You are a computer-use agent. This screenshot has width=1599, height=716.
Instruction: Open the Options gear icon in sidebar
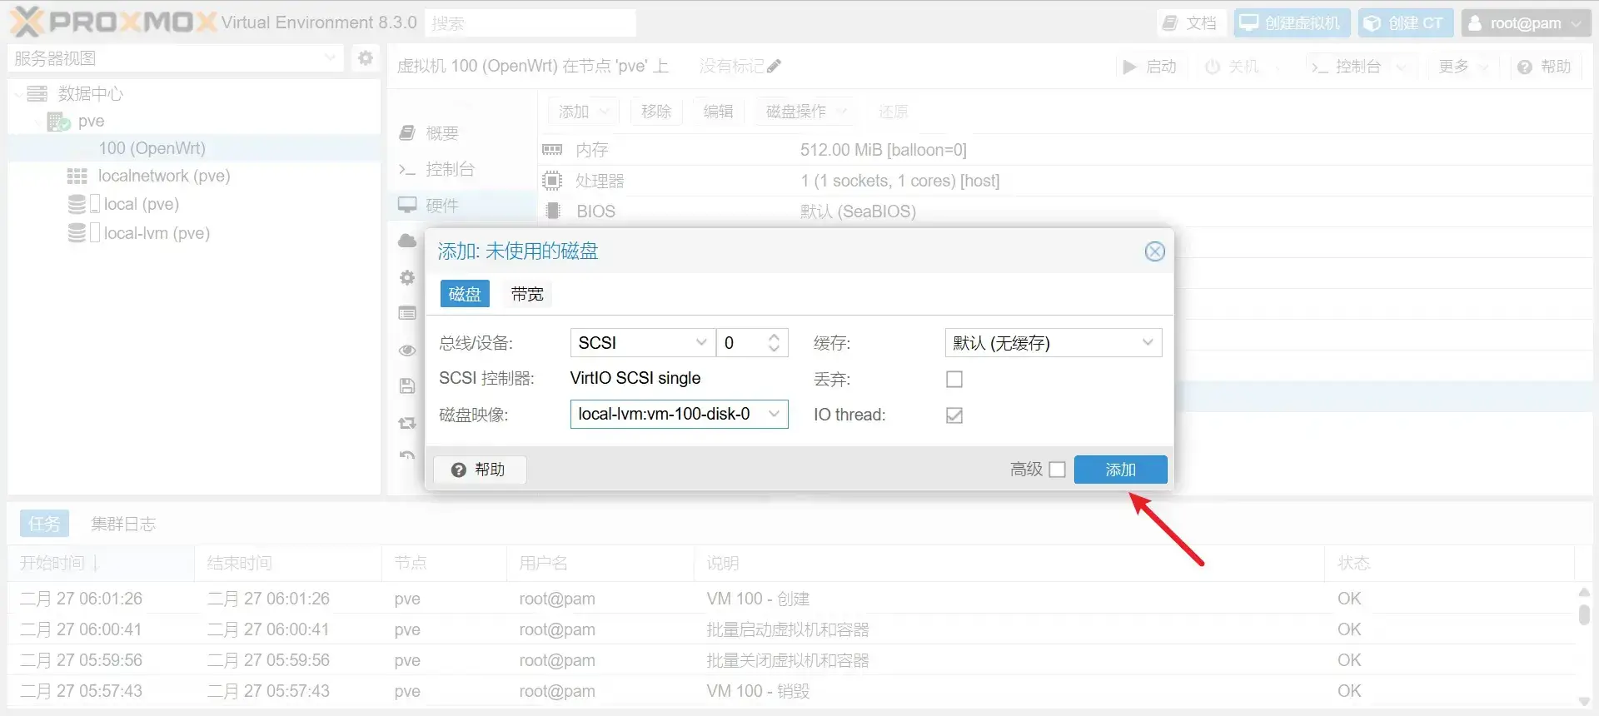[407, 278]
